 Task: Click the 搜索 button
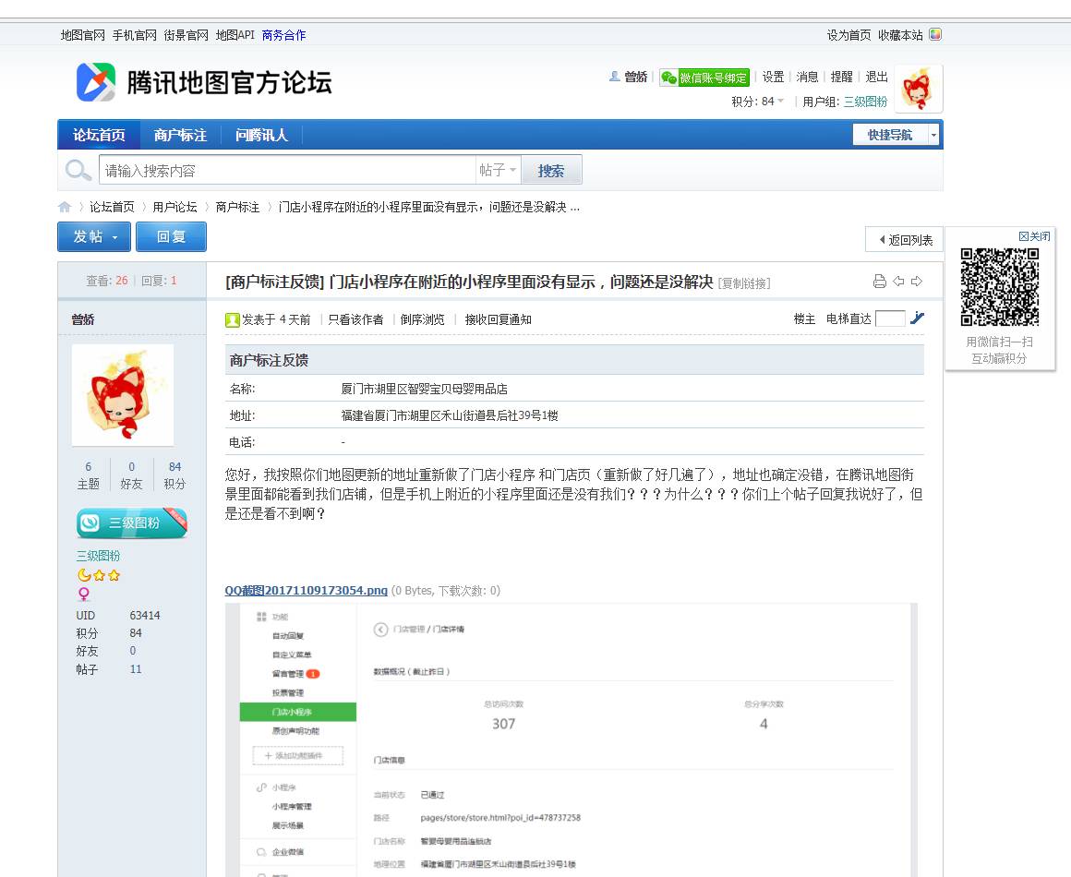coord(551,170)
